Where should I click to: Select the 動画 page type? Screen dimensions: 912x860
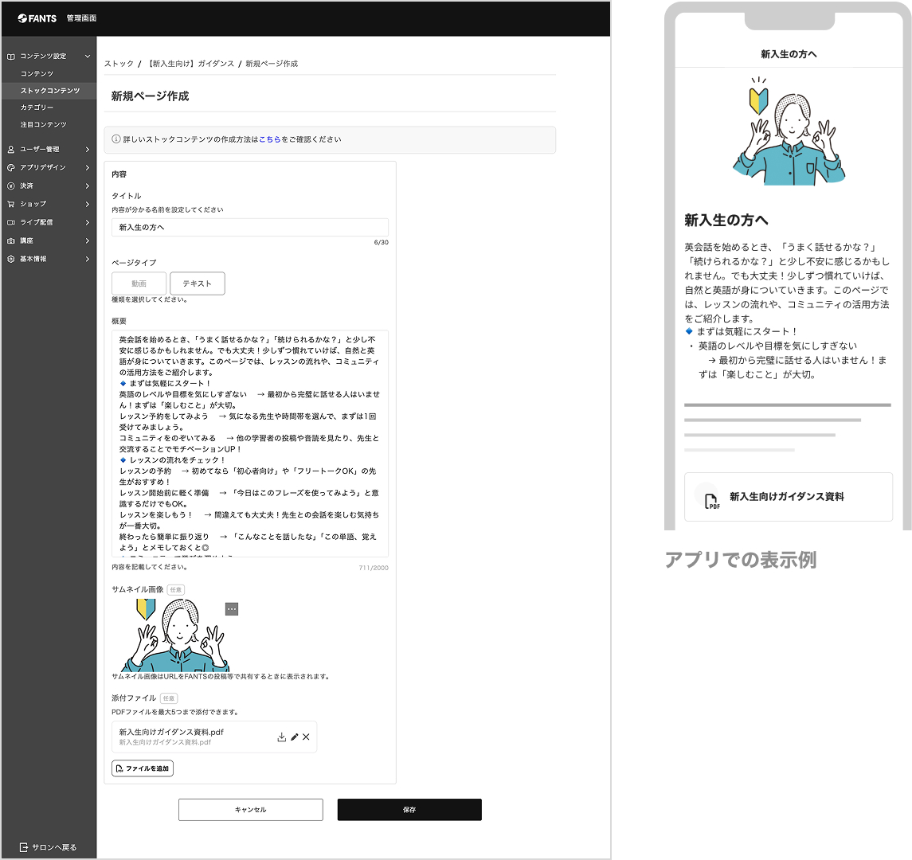pos(139,283)
